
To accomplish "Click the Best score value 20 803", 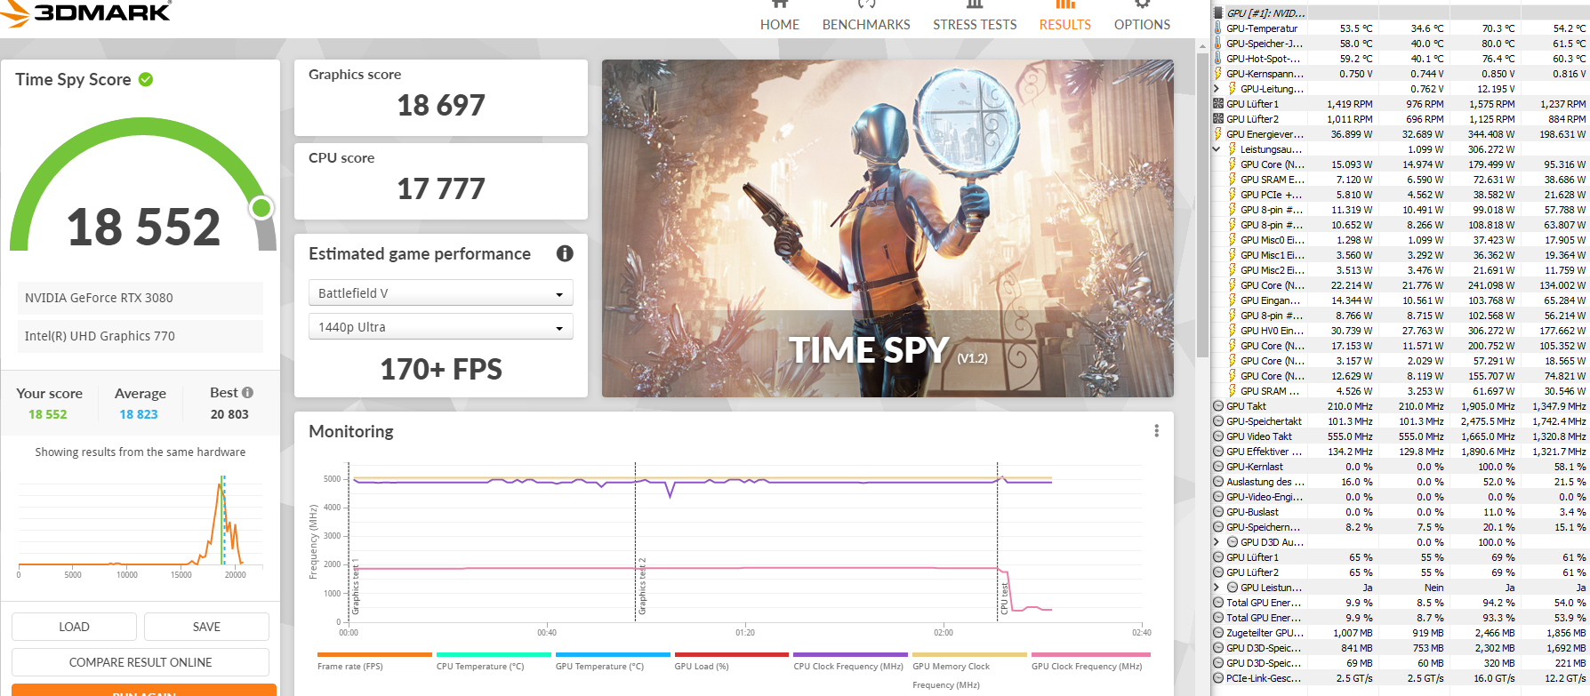I will click(229, 414).
